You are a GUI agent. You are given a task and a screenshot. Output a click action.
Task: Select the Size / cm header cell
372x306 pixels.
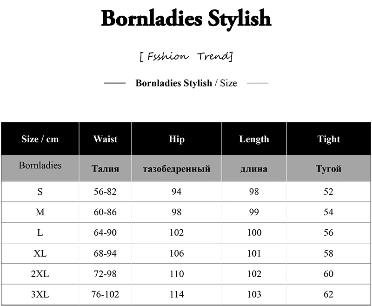[40, 139]
